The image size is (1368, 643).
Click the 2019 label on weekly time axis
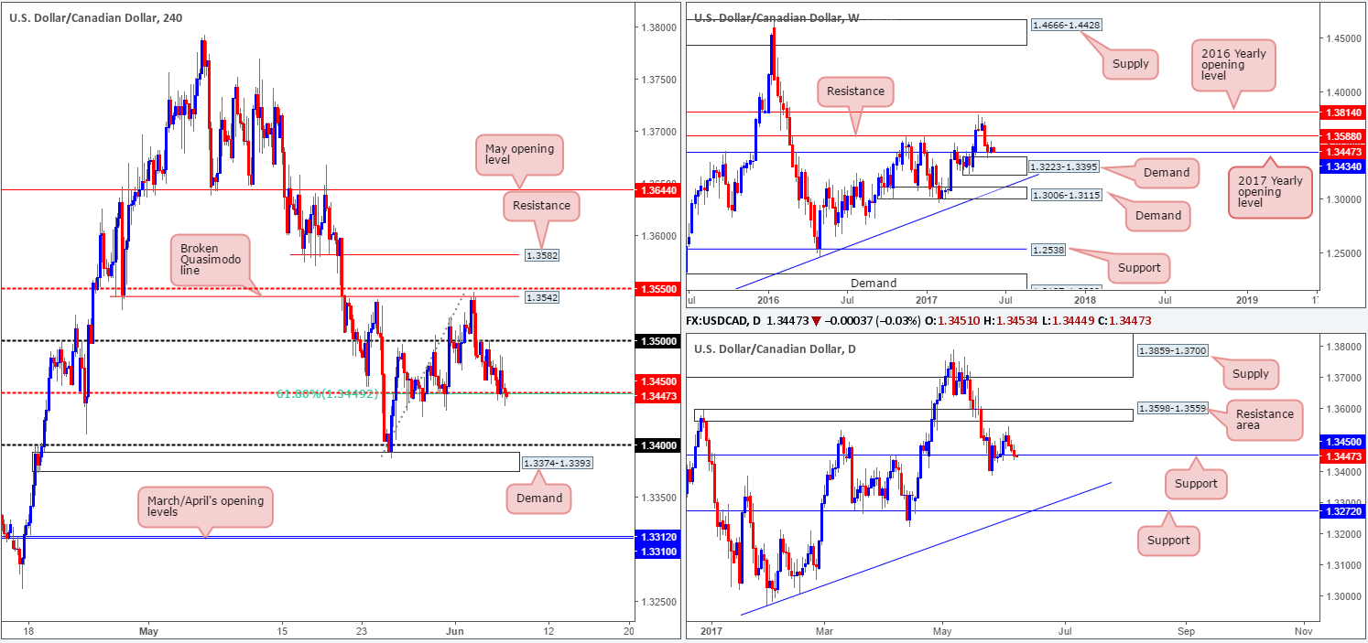(x=1246, y=299)
